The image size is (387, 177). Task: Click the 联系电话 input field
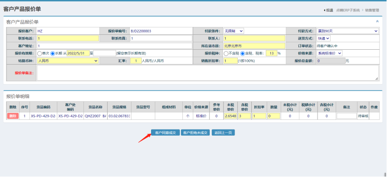(x=68, y=39)
